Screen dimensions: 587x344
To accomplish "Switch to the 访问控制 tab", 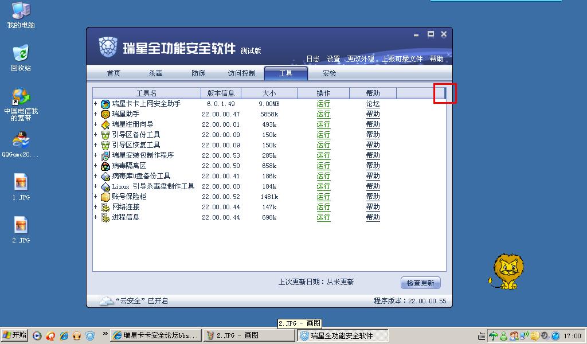I will [241, 73].
